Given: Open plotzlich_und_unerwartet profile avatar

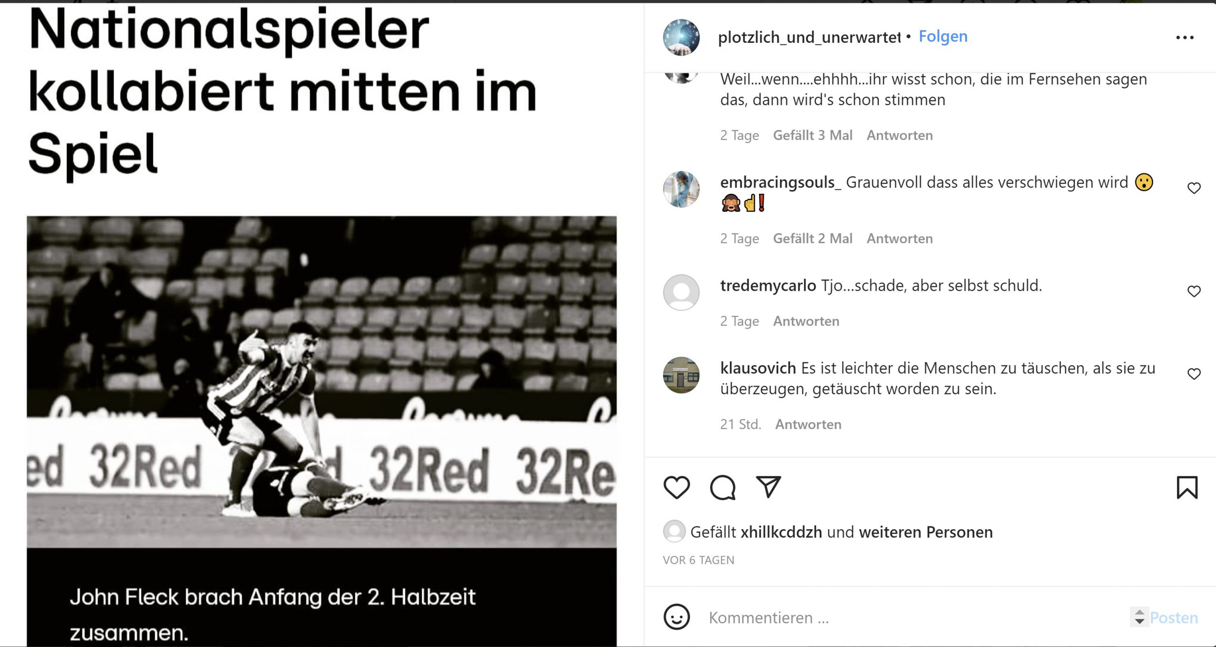Looking at the screenshot, I should coord(681,37).
